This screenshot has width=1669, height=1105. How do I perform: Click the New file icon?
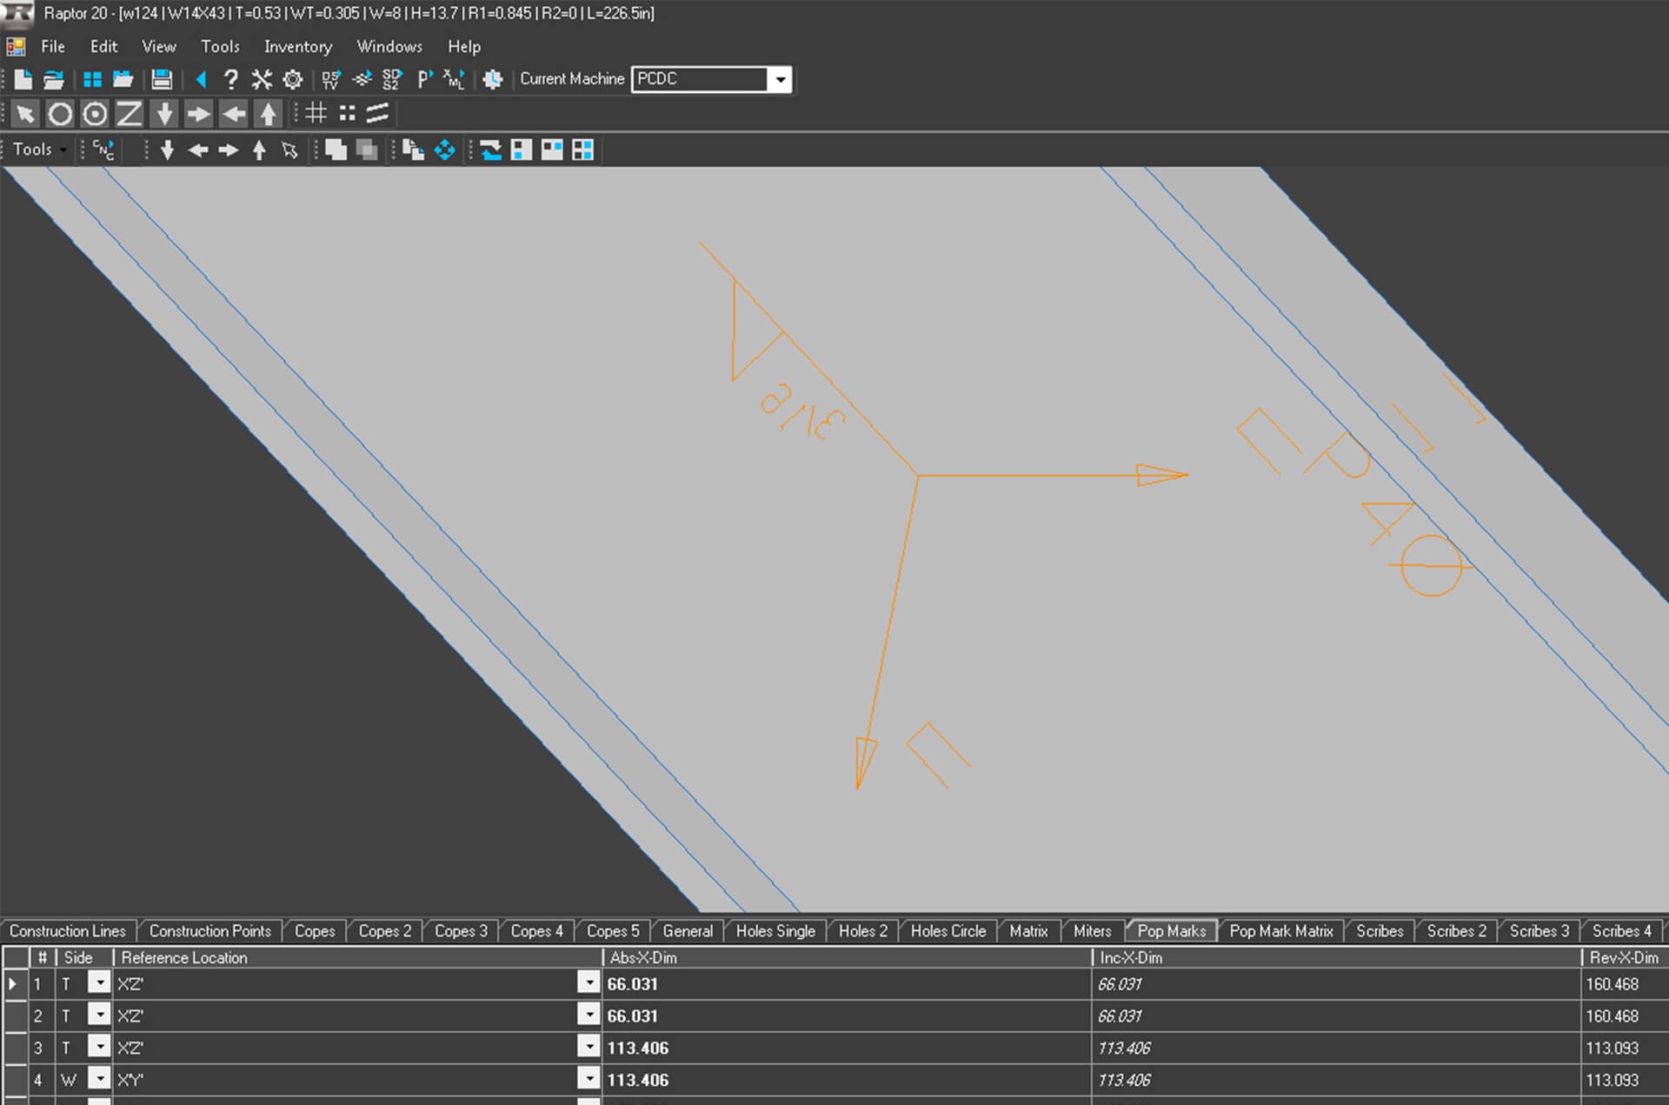(23, 79)
